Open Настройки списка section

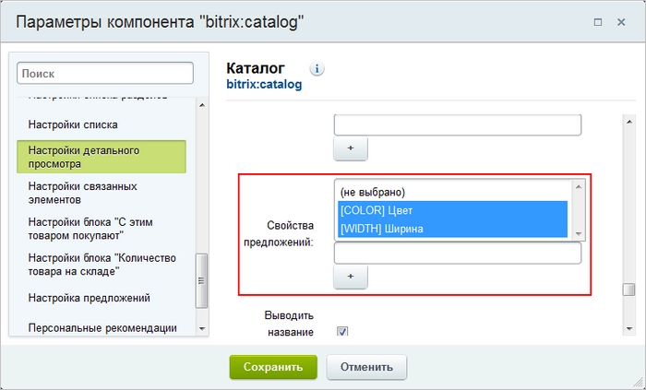[x=73, y=124]
